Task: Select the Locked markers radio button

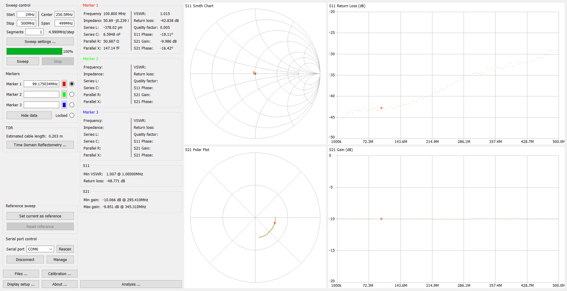Action: [x=72, y=115]
